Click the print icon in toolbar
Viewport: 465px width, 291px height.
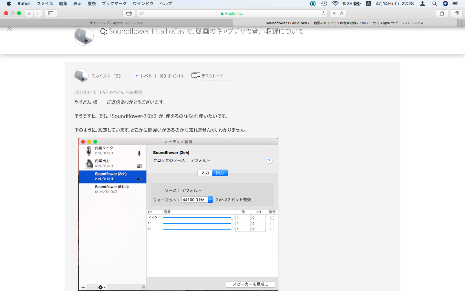point(129,13)
